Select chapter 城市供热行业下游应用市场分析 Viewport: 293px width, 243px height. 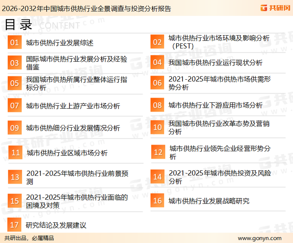pos(215,105)
